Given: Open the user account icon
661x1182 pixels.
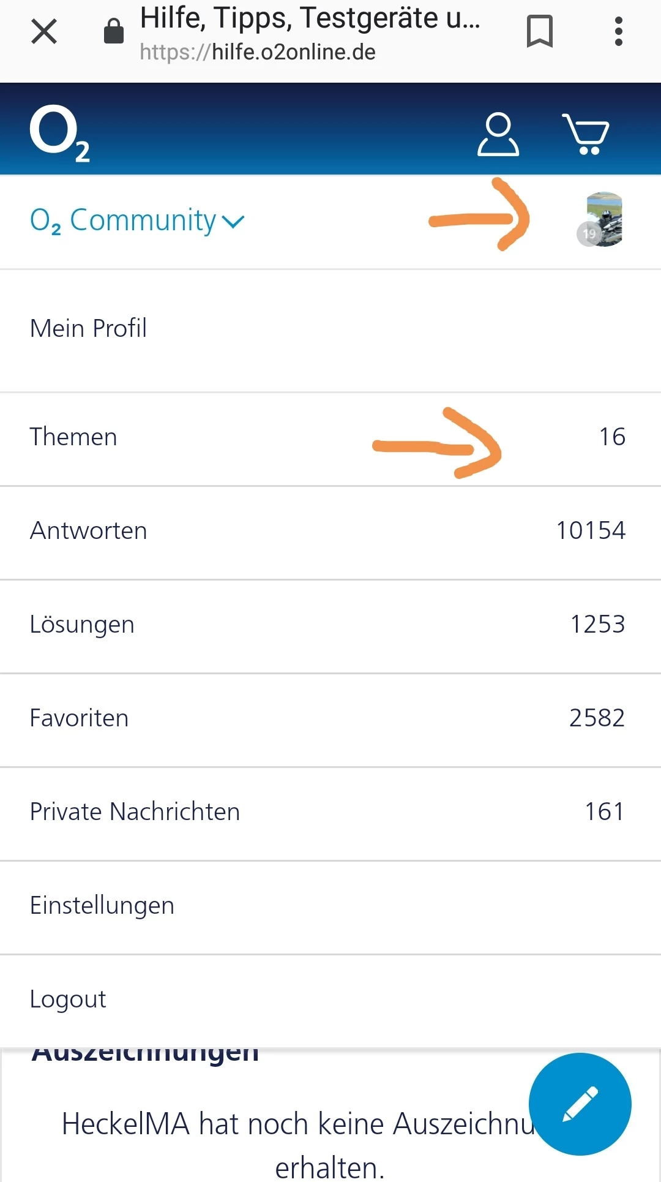Looking at the screenshot, I should [x=498, y=134].
